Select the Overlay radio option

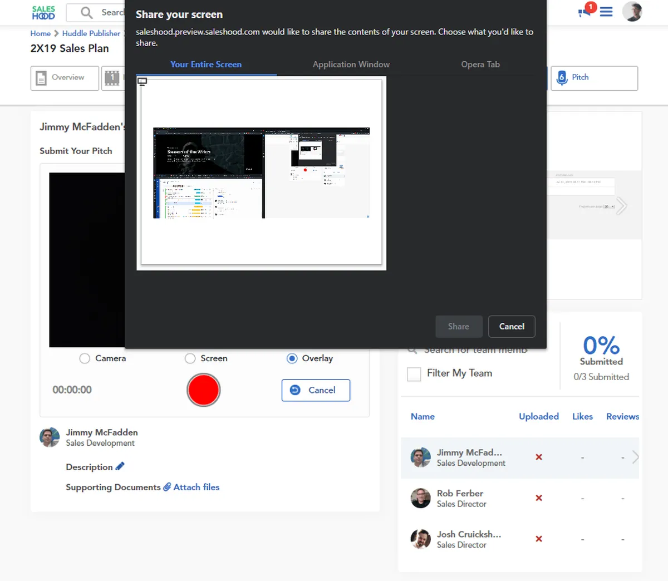292,358
